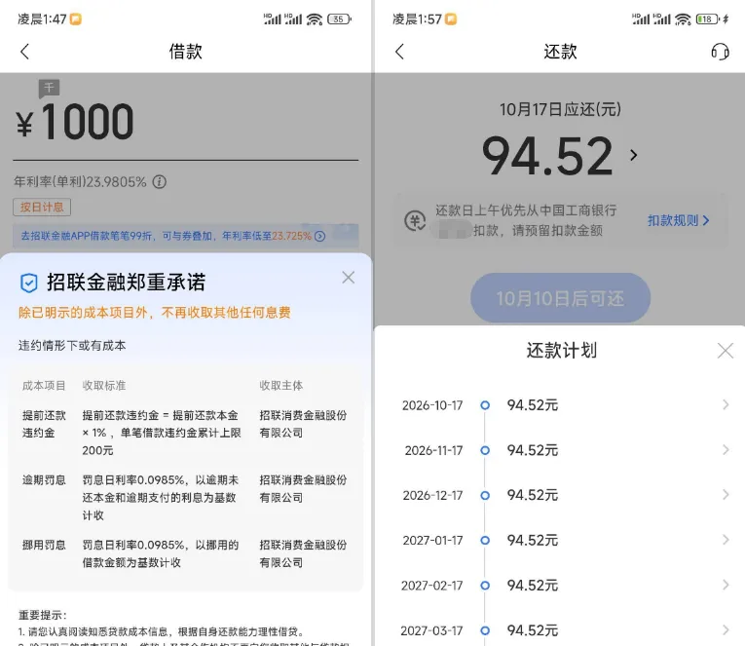Viewport: 745px width, 646px height.
Task: Tap the 借款 page title
Action: point(186,52)
